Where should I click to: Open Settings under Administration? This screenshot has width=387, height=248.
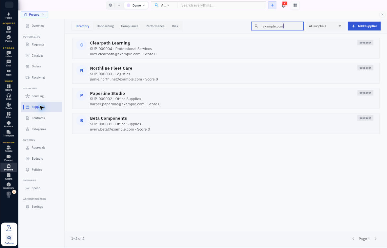click(41, 207)
